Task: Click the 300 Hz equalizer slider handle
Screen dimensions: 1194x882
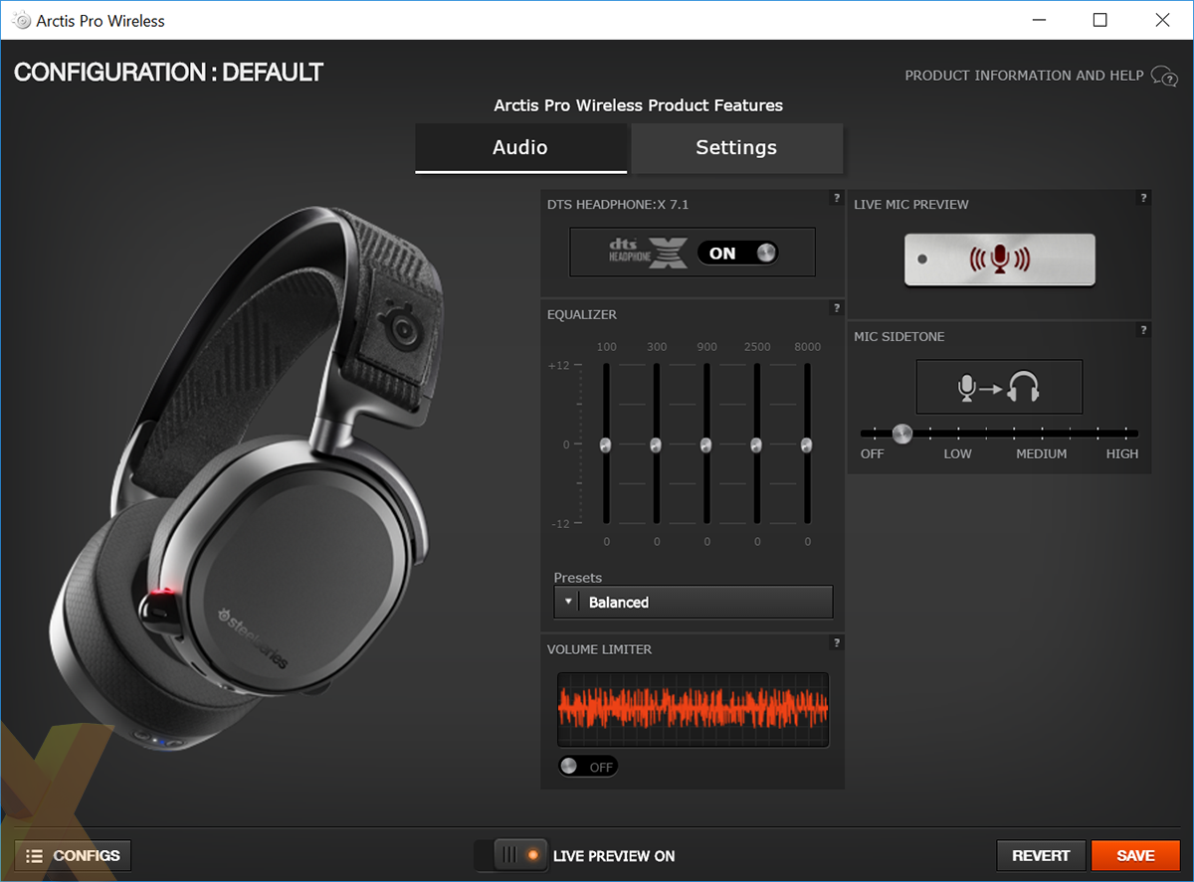Action: [655, 444]
